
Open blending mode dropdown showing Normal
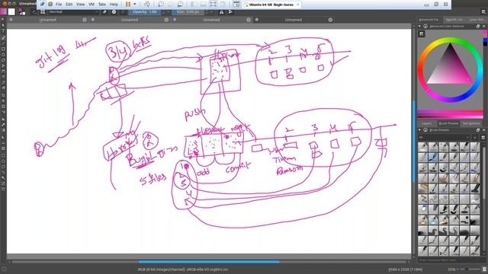point(73,12)
